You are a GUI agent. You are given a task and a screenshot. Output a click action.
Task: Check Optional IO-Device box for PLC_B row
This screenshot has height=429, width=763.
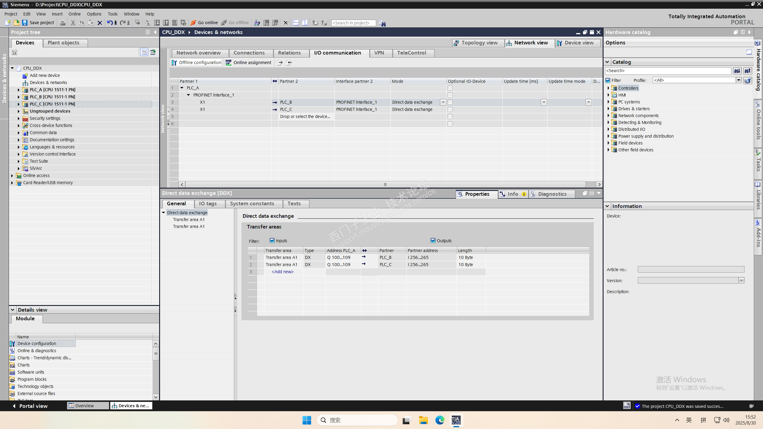tap(450, 102)
